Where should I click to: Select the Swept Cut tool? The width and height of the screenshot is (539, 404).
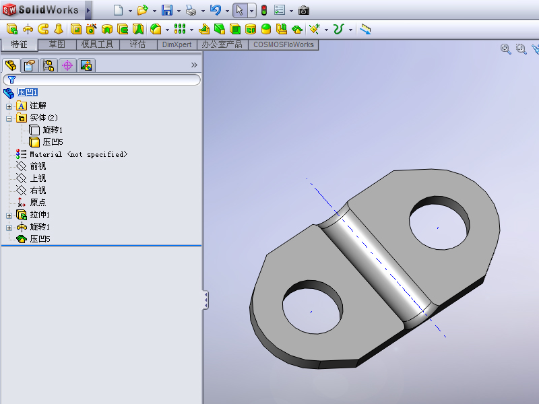point(123,29)
